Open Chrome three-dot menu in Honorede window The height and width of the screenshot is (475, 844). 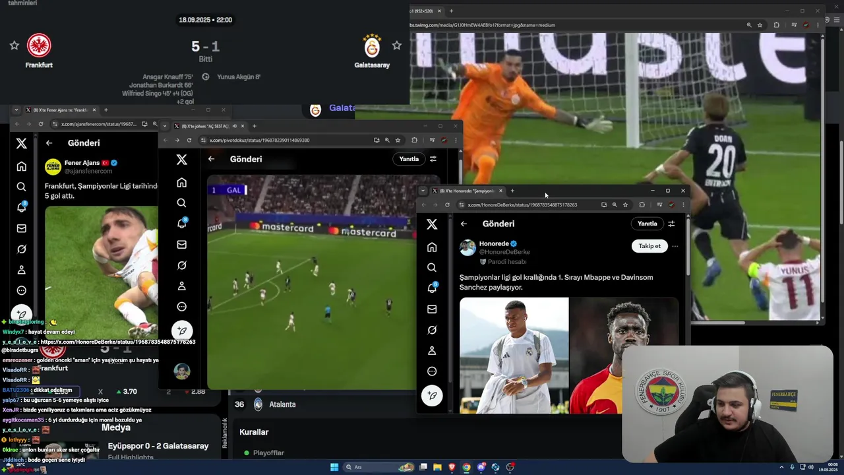pyautogui.click(x=683, y=205)
